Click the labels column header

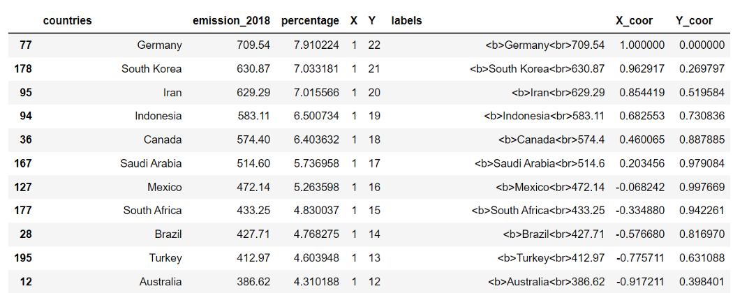(x=407, y=20)
